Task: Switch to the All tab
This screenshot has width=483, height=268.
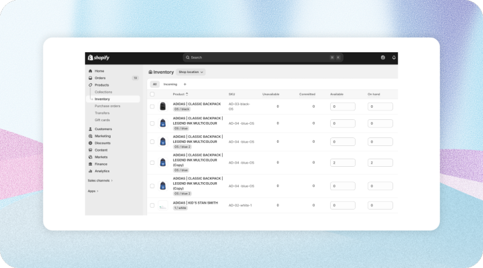Action: click(155, 84)
